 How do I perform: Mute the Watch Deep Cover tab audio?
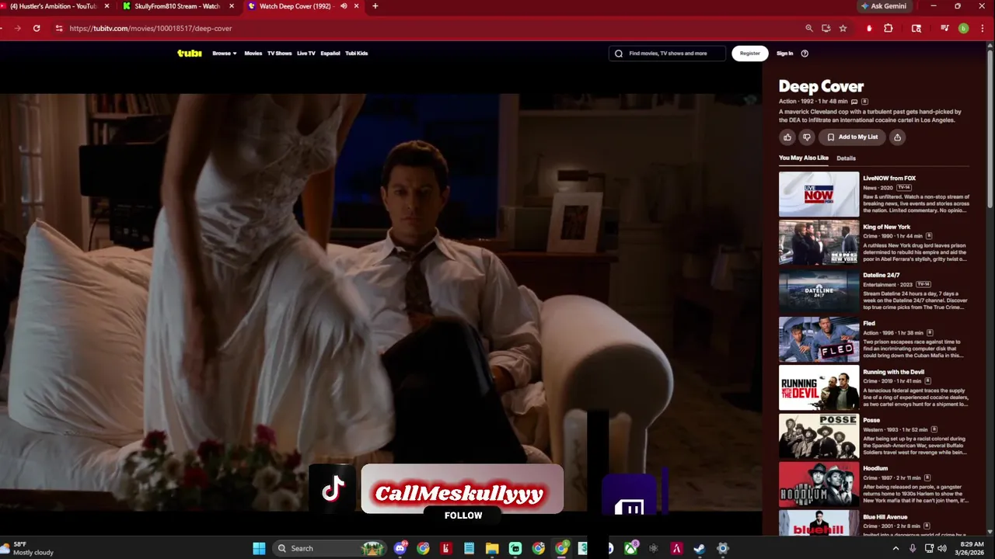pos(344,6)
